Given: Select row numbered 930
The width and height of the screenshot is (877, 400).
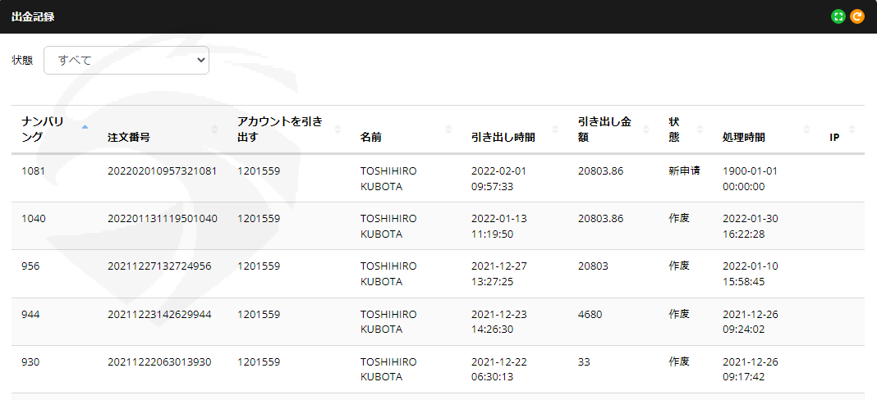Looking at the screenshot, I should [x=438, y=370].
